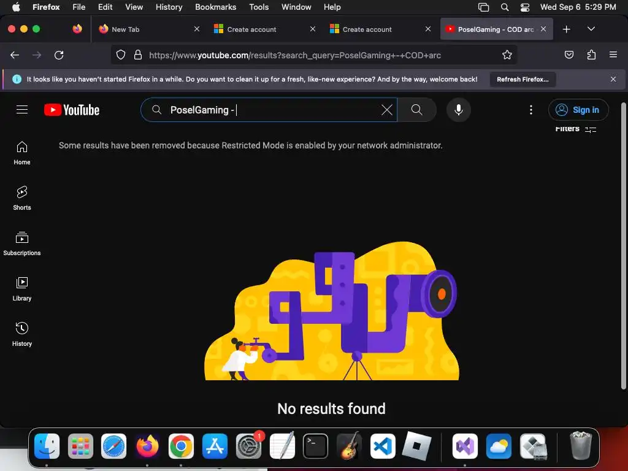Open Library in the YouTube sidebar
The width and height of the screenshot is (628, 471).
tap(22, 289)
